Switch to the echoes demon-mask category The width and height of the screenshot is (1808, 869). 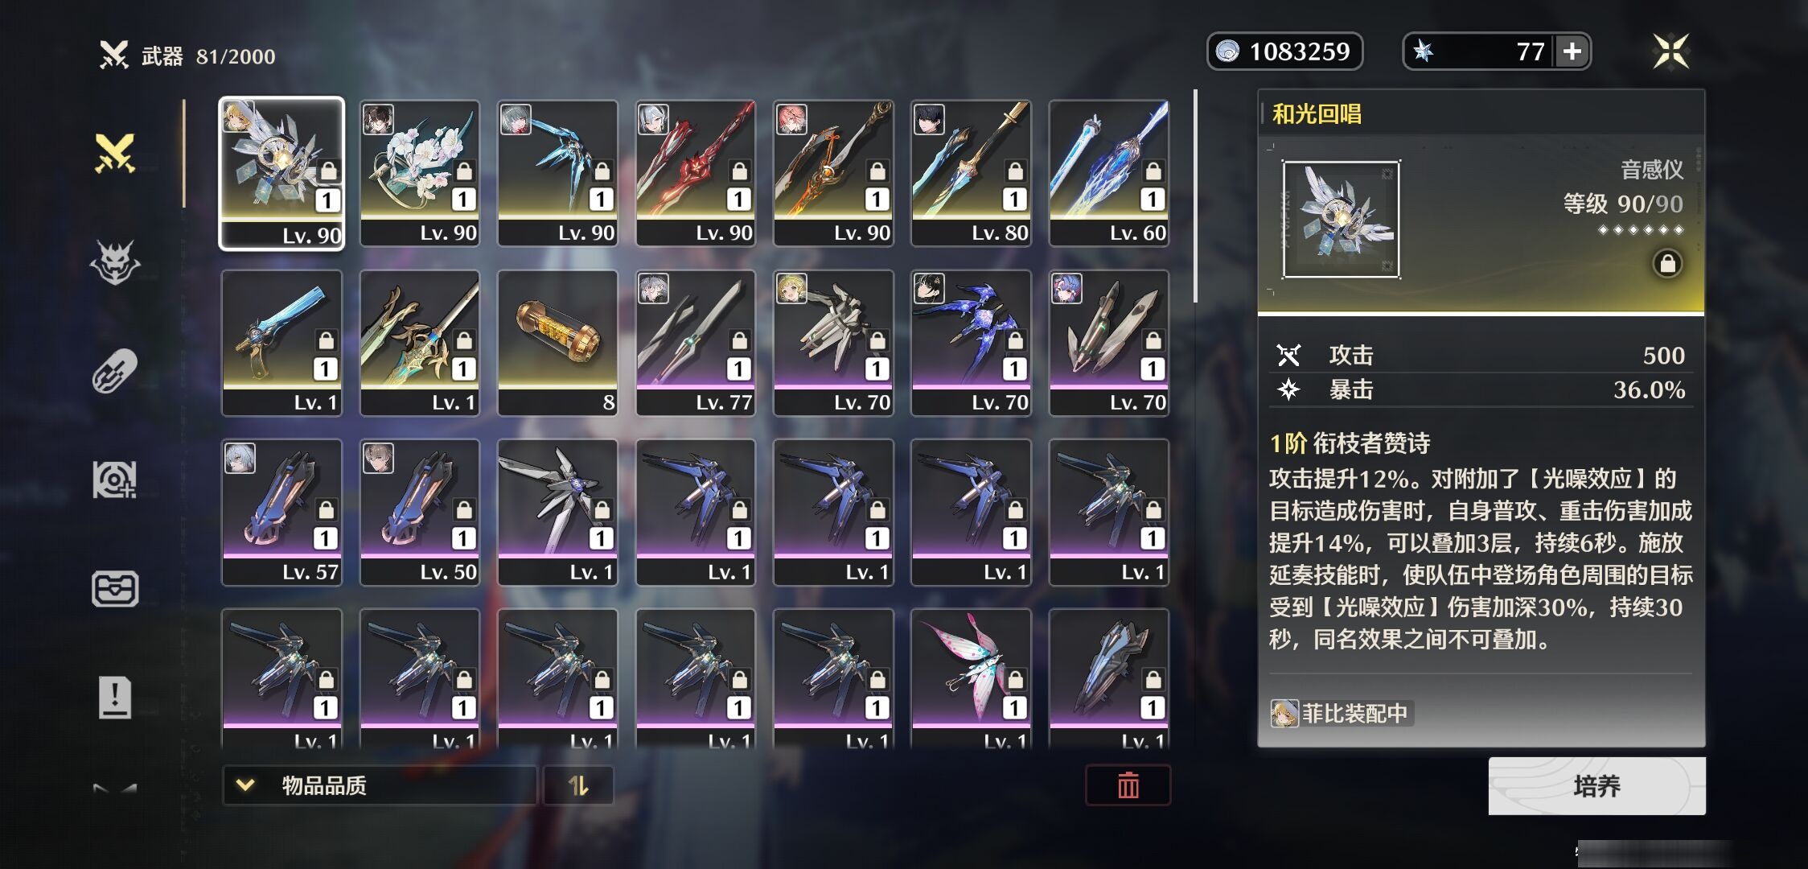click(115, 262)
